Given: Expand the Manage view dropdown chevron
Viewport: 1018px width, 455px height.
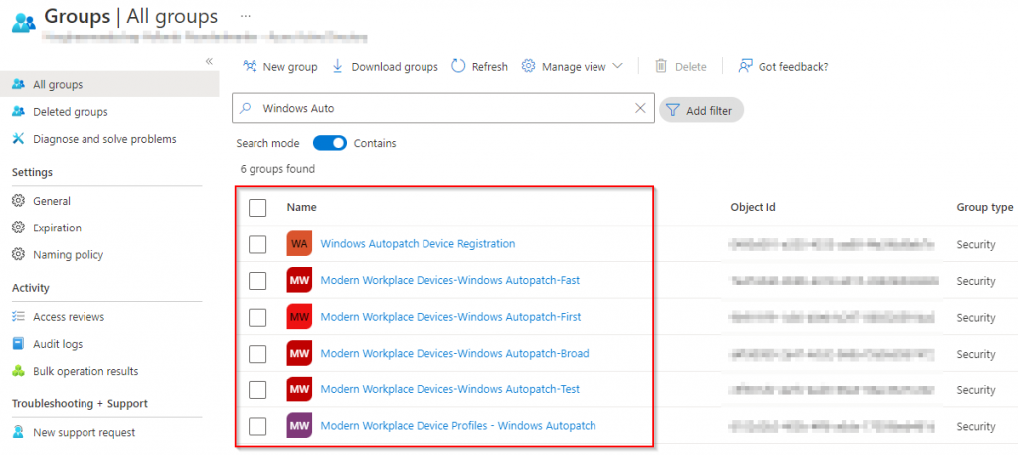Looking at the screenshot, I should 617,66.
